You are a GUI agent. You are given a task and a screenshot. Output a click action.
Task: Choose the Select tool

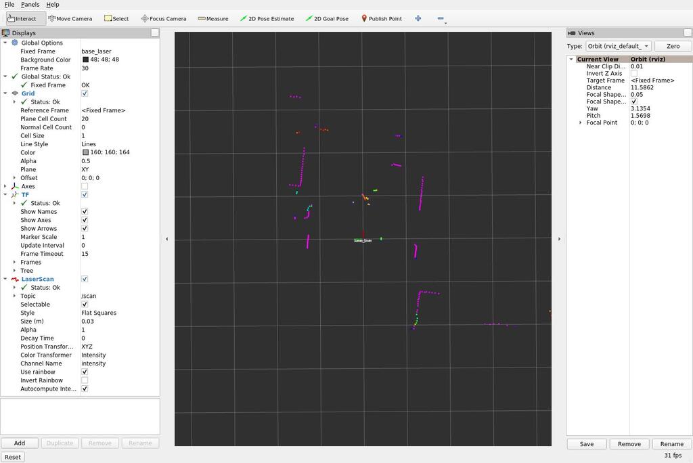116,18
